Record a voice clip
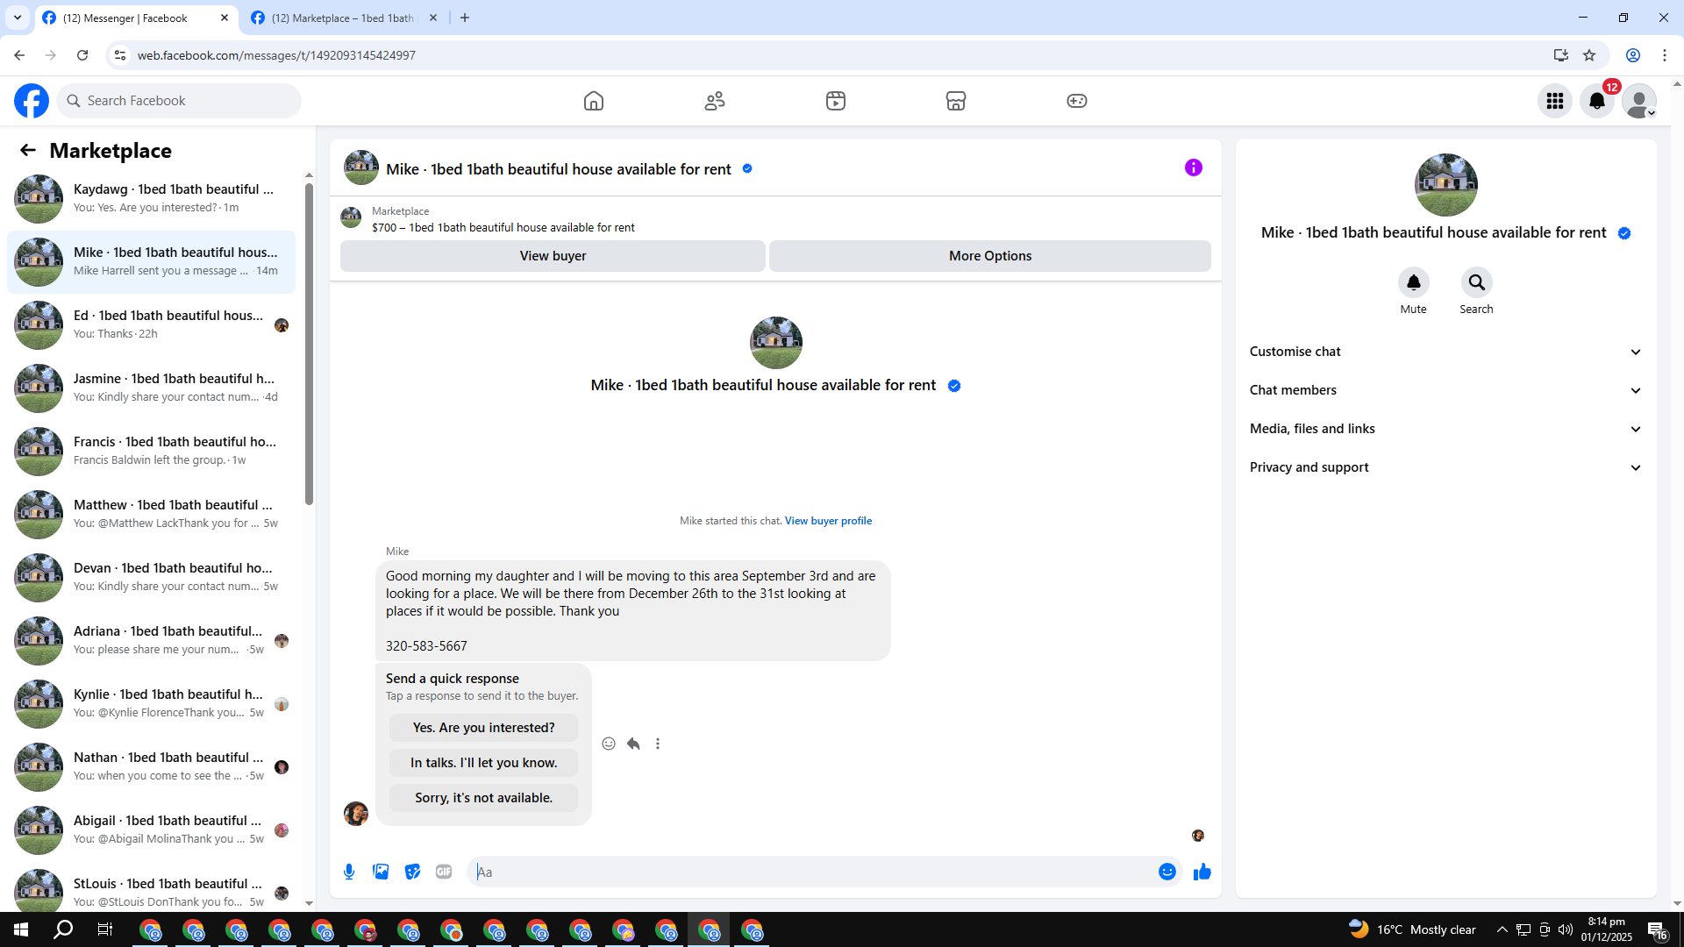Image resolution: width=1684 pixels, height=947 pixels. (x=349, y=872)
